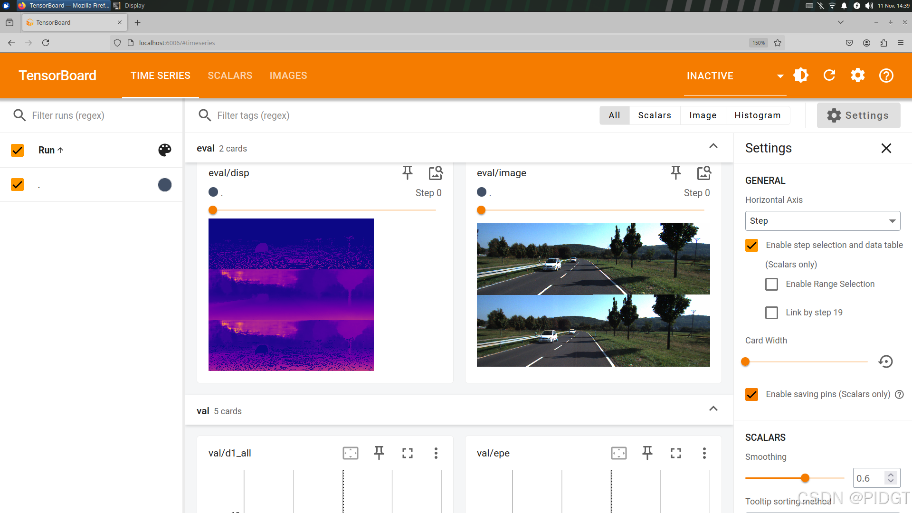The width and height of the screenshot is (912, 513).
Task: Enable Range Selection checkbox
Action: pyautogui.click(x=771, y=285)
